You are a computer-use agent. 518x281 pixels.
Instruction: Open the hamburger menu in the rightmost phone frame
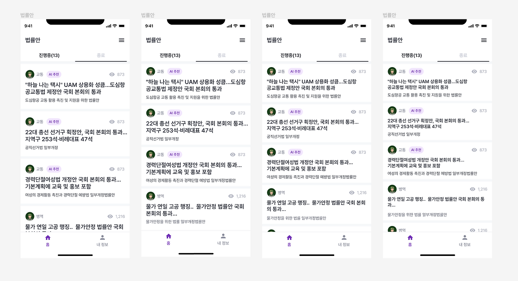click(484, 40)
